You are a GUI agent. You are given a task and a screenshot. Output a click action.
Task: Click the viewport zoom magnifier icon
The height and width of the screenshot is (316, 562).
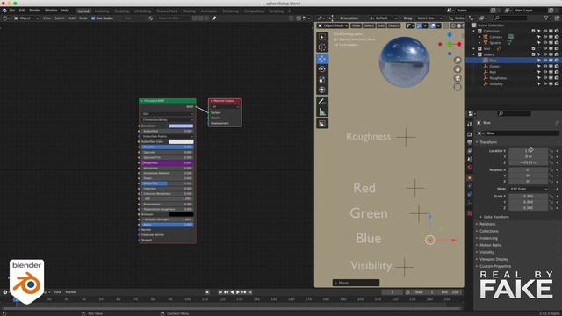tap(458, 61)
